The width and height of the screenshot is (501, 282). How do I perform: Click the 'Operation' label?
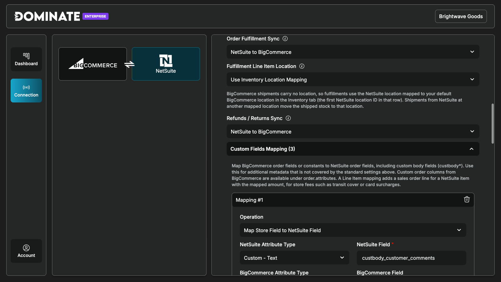click(x=251, y=217)
